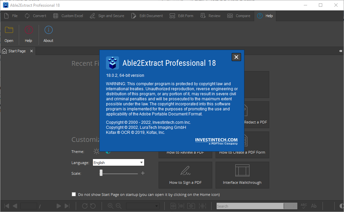The height and width of the screenshot is (212, 344).
Task: Maximize the Able2Extract window
Action: [x=321, y=5]
